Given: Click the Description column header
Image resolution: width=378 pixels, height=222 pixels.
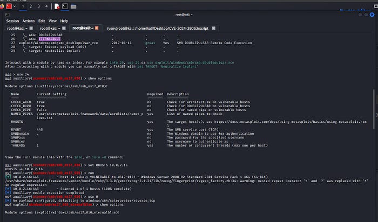Looking at the screenshot, I should coord(178,94).
